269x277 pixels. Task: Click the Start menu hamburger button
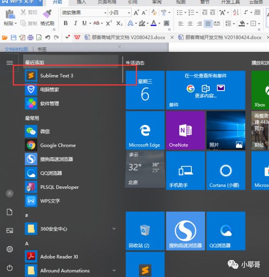[10, 62]
